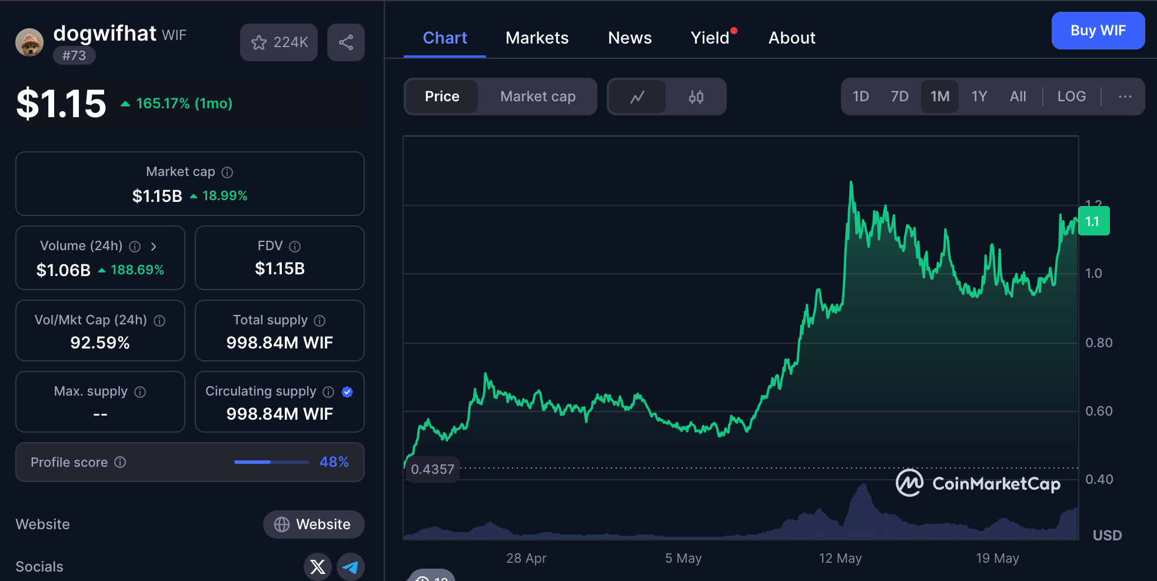Expand Volume (24h) details with the chevron
Image resolution: width=1157 pixels, height=581 pixels.
[x=154, y=247]
